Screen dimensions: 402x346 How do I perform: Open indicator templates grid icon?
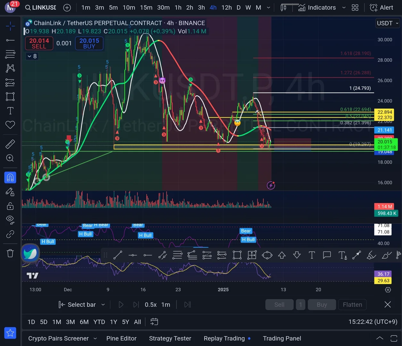tap(355, 7)
